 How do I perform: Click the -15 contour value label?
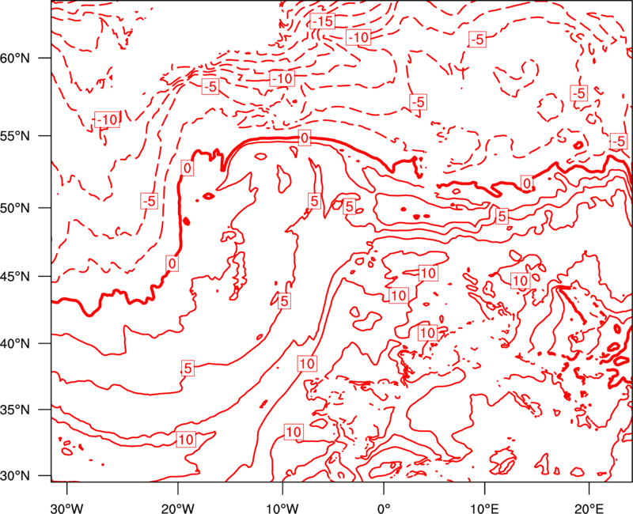(x=323, y=21)
